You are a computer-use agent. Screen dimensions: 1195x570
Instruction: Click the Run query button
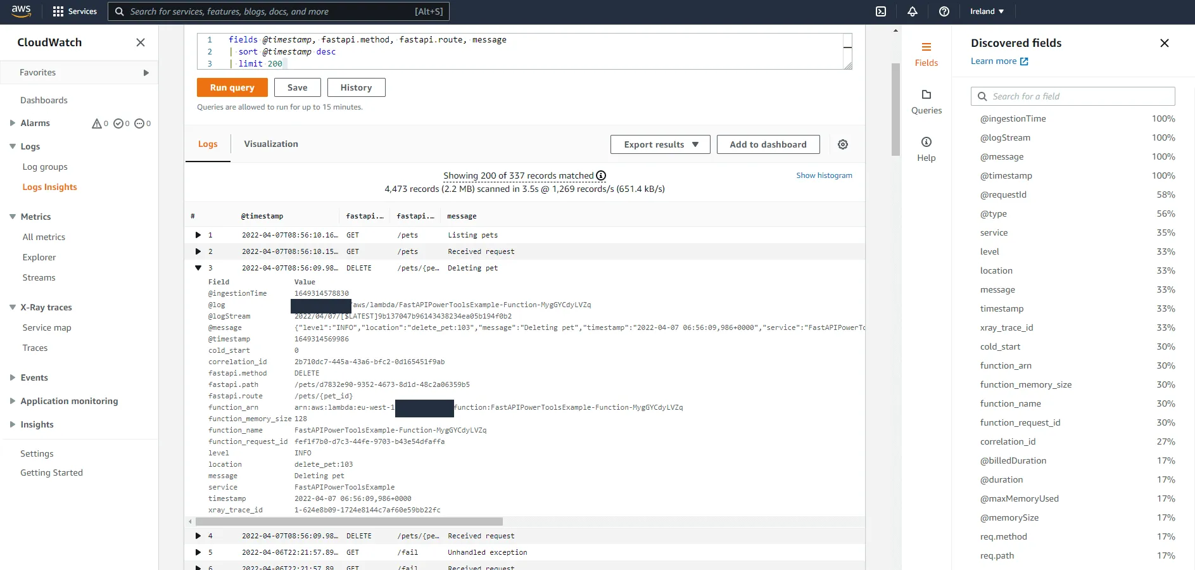(232, 87)
